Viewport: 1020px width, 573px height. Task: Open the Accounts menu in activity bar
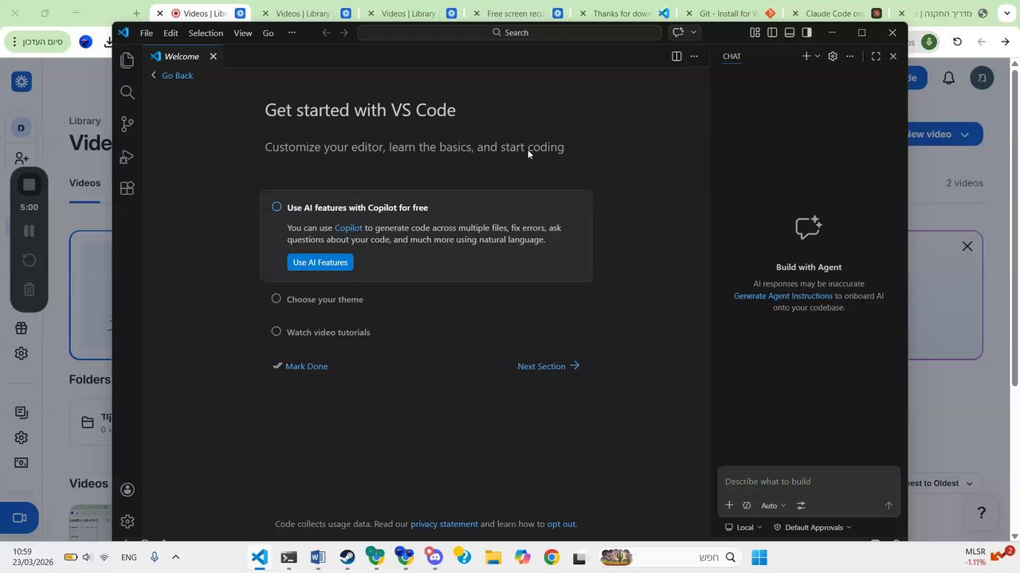[127, 489]
